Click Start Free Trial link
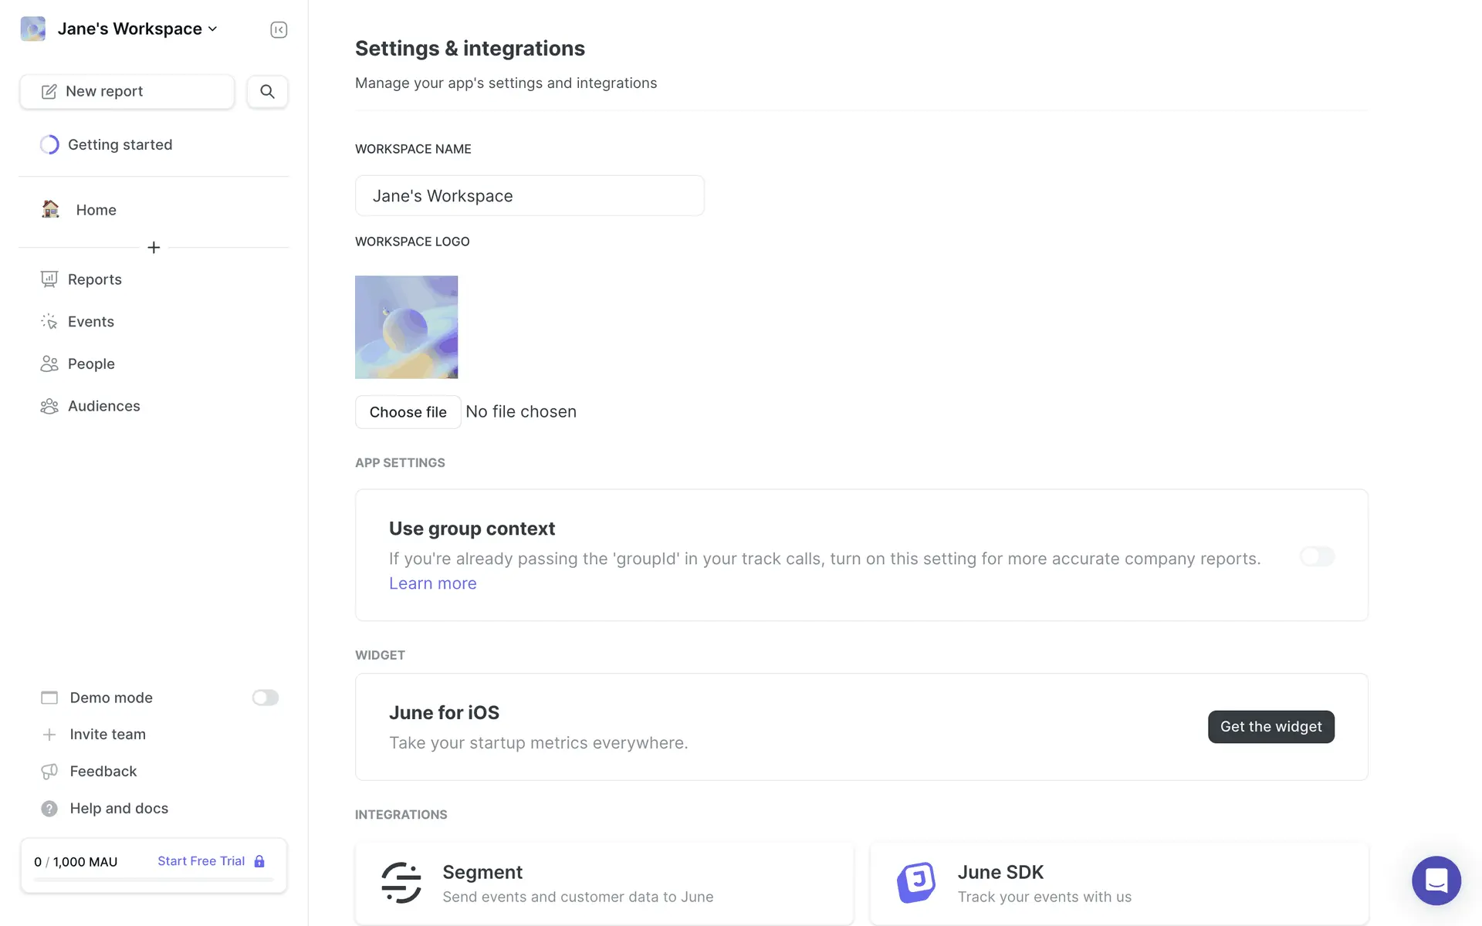 [201, 861]
